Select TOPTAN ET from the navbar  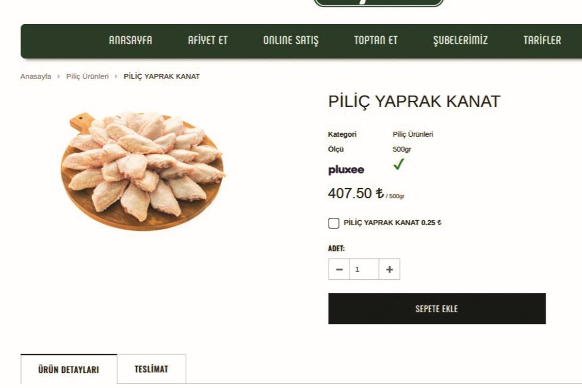(376, 40)
